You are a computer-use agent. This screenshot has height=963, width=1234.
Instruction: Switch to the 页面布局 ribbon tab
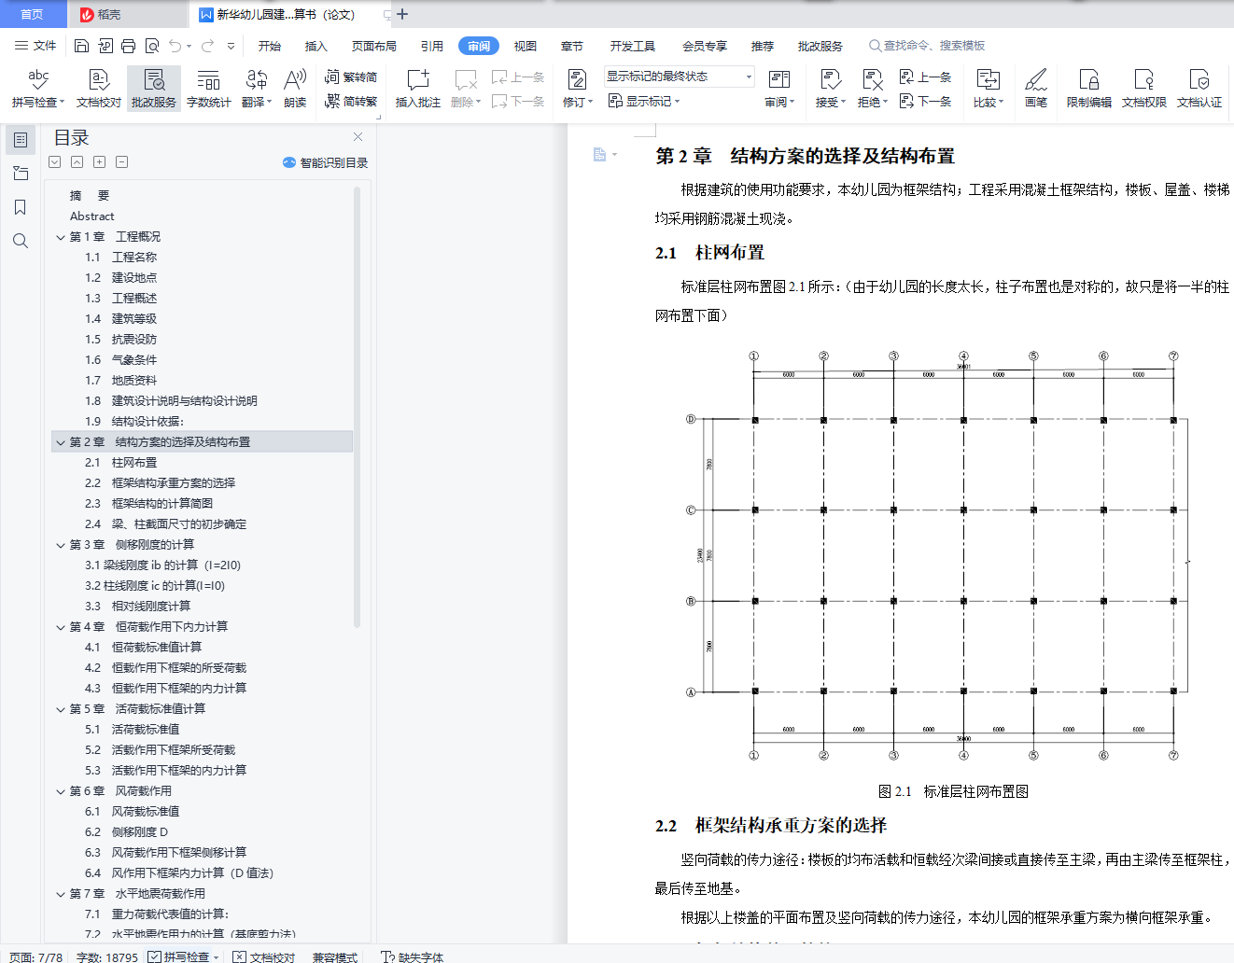click(374, 46)
